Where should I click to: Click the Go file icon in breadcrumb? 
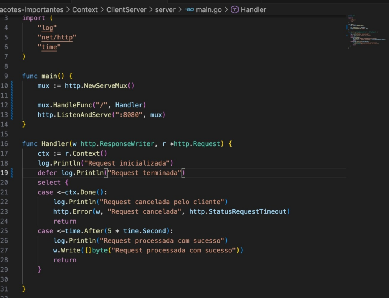point(190,9)
